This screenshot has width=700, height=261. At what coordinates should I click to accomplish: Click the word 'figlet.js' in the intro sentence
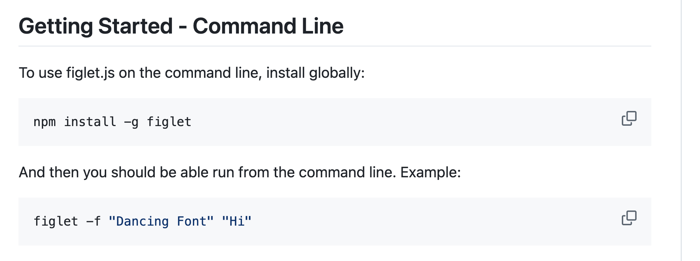tap(90, 73)
